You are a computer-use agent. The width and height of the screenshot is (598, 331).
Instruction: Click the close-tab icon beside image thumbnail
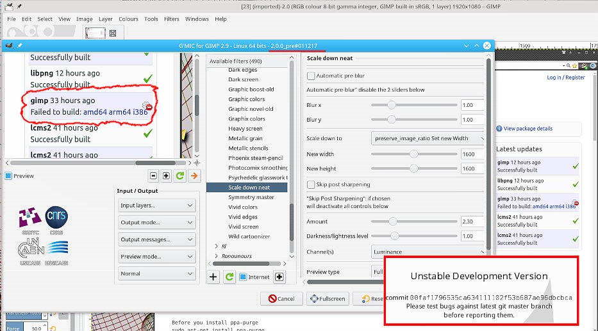[113, 33]
